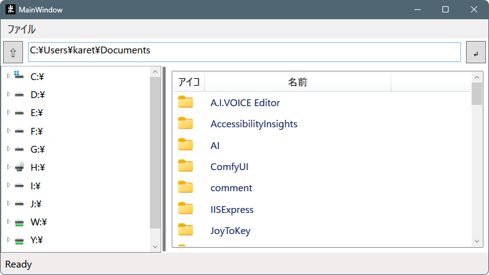The height and width of the screenshot is (275, 489).
Task: Click the I: drive icon
Action: coord(19,186)
